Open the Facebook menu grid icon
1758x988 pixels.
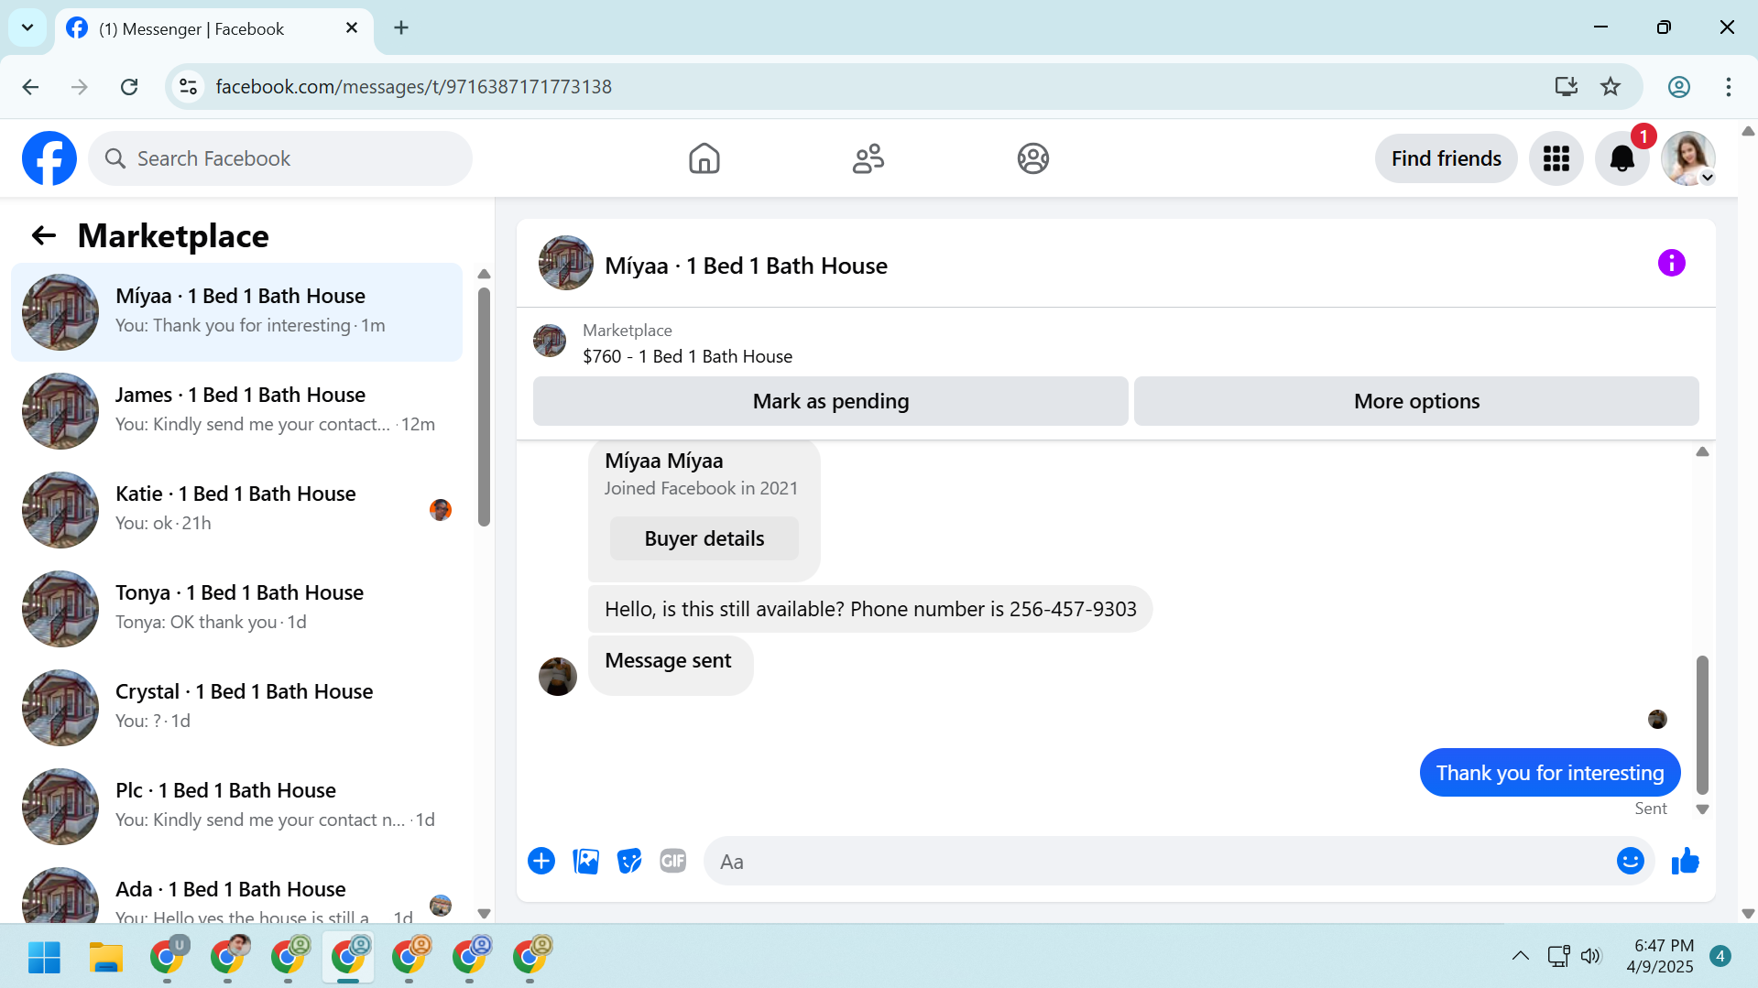(1556, 158)
